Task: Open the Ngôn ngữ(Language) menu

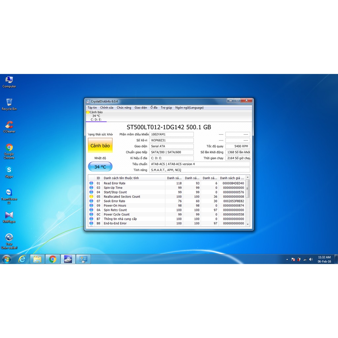Action: (189, 108)
